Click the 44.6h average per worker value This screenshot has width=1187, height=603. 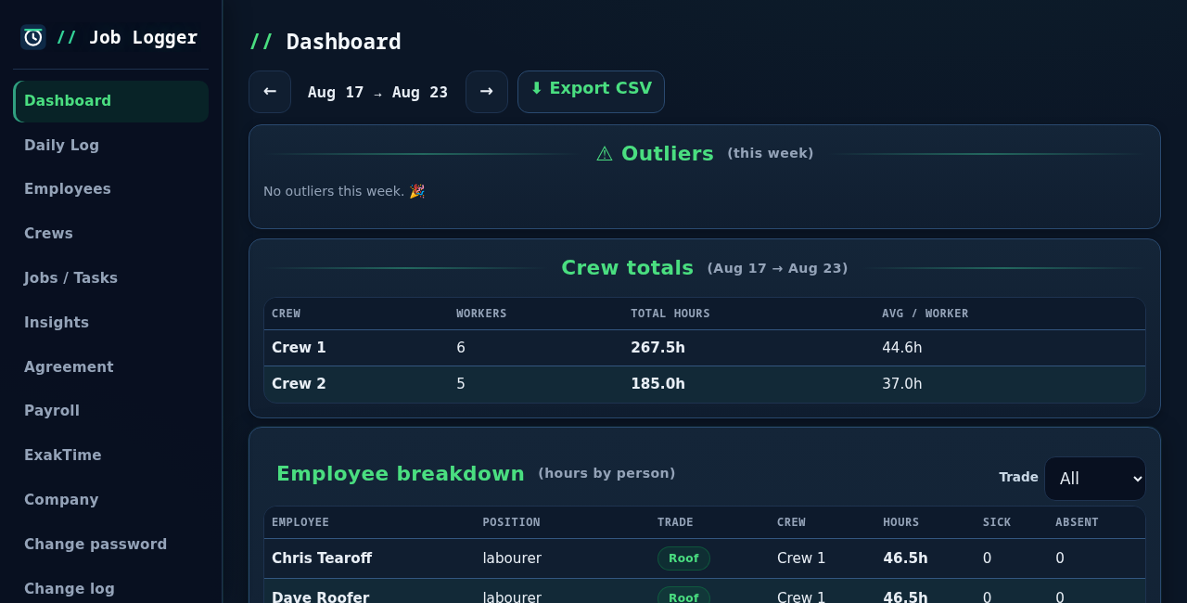click(901, 348)
